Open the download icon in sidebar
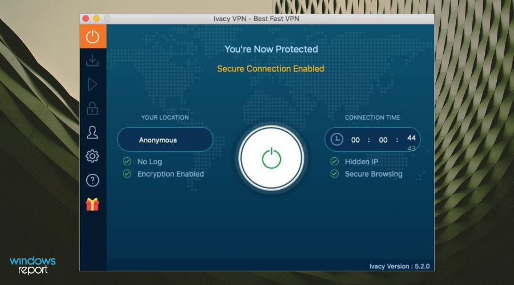This screenshot has height=285, width=514. (x=93, y=60)
